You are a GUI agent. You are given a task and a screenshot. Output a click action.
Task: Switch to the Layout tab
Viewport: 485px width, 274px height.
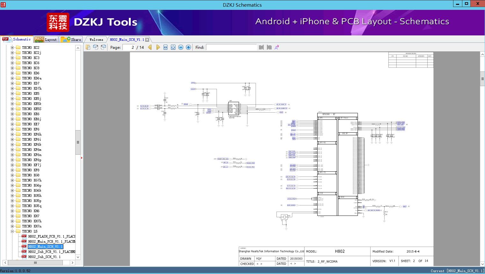point(46,40)
